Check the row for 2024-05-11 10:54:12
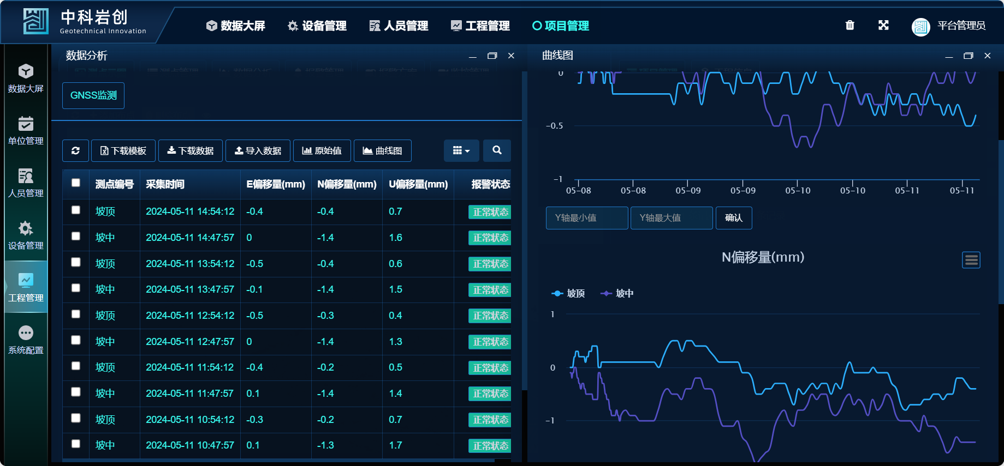Screen dimensions: 1004x466 (x=76, y=419)
